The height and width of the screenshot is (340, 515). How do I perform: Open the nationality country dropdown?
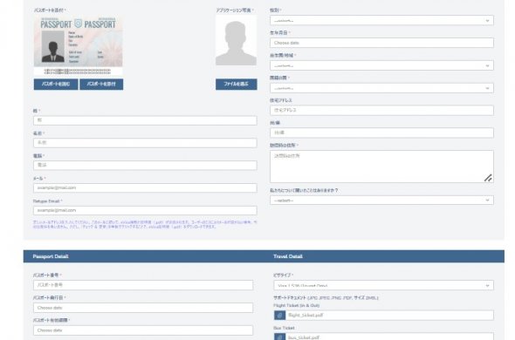(381, 88)
